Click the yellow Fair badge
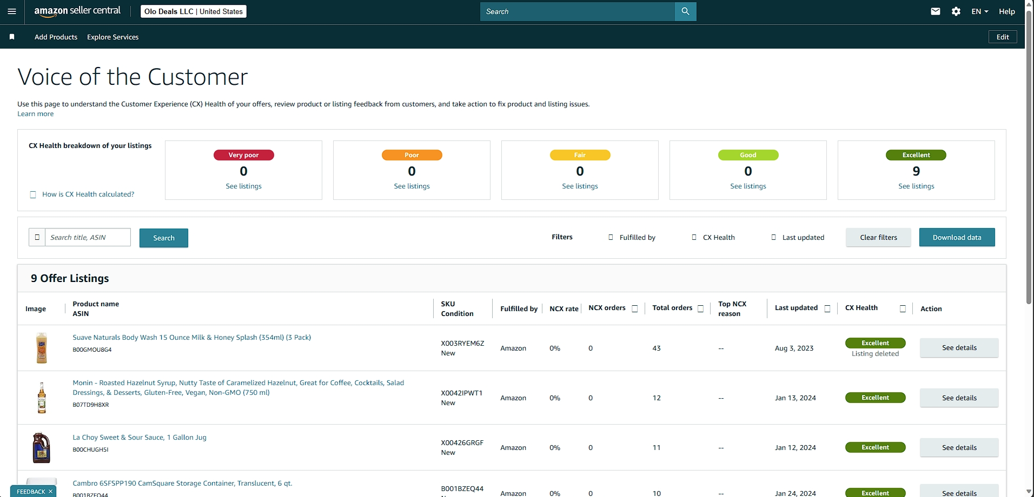1034x497 pixels. (x=580, y=155)
